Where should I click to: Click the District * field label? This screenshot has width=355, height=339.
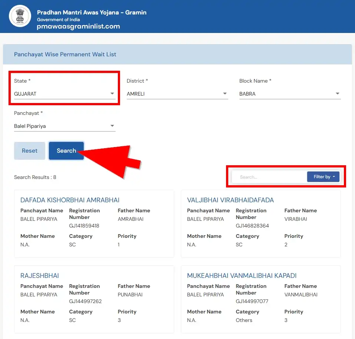[137, 81]
